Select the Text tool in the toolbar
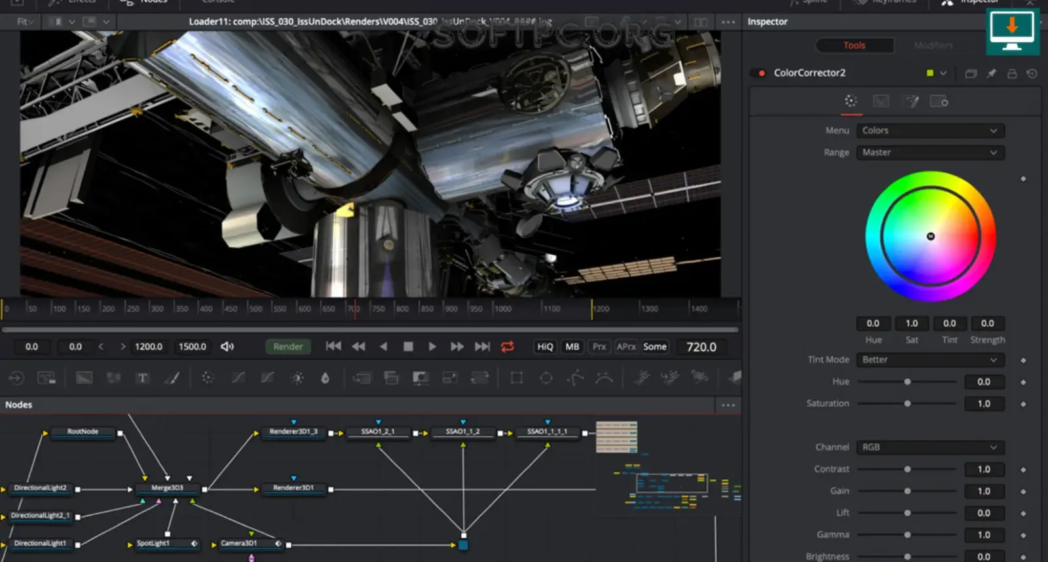 tap(142, 378)
